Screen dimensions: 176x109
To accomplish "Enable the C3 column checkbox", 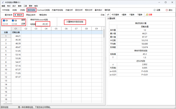I will click(x=4, y=24).
